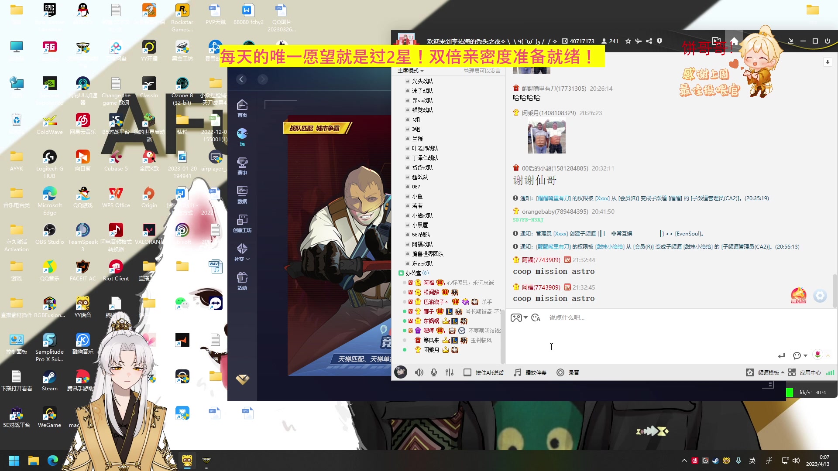Click the YY user avatar at bottom left
Image resolution: width=838 pixels, height=471 pixels.
[401, 372]
